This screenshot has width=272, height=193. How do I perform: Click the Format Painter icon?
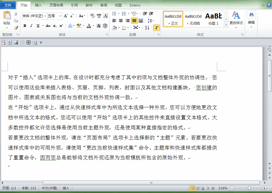[x=16, y=27]
